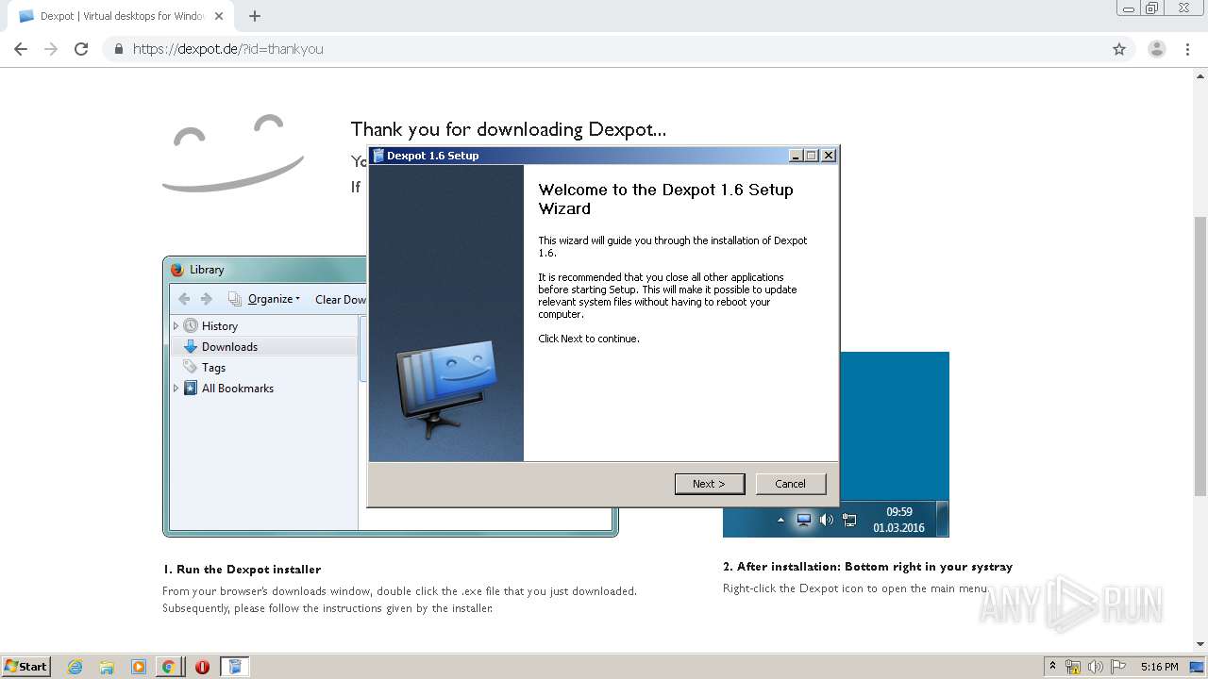Click 'Thank you for downloading Dexpot' heading

click(x=509, y=129)
